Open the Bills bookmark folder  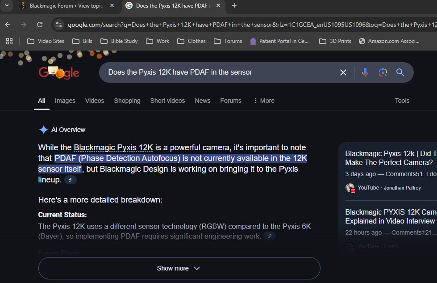pos(82,41)
